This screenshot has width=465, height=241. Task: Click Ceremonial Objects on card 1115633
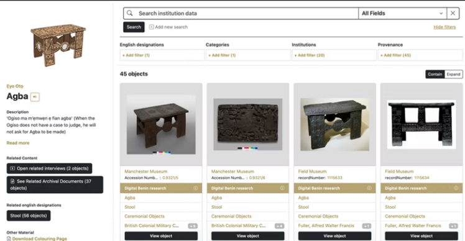tap(318, 216)
